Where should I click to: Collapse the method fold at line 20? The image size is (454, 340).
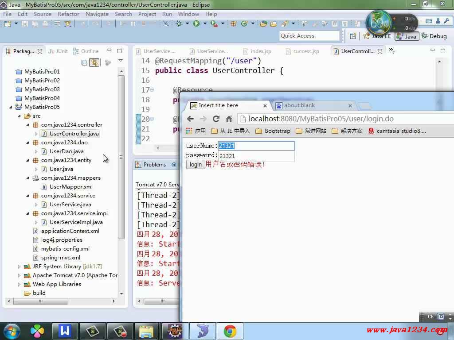tap(152, 119)
